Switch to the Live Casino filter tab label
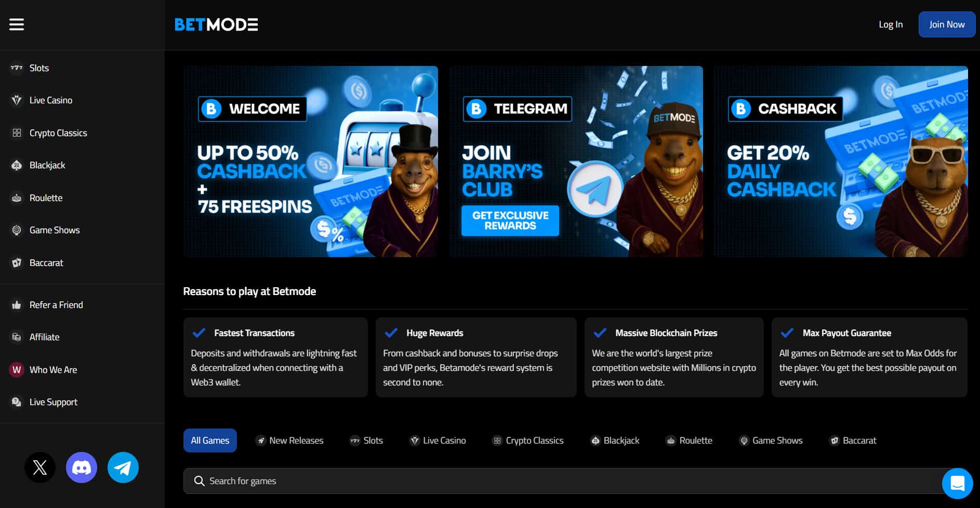This screenshot has width=980, height=508. [444, 440]
